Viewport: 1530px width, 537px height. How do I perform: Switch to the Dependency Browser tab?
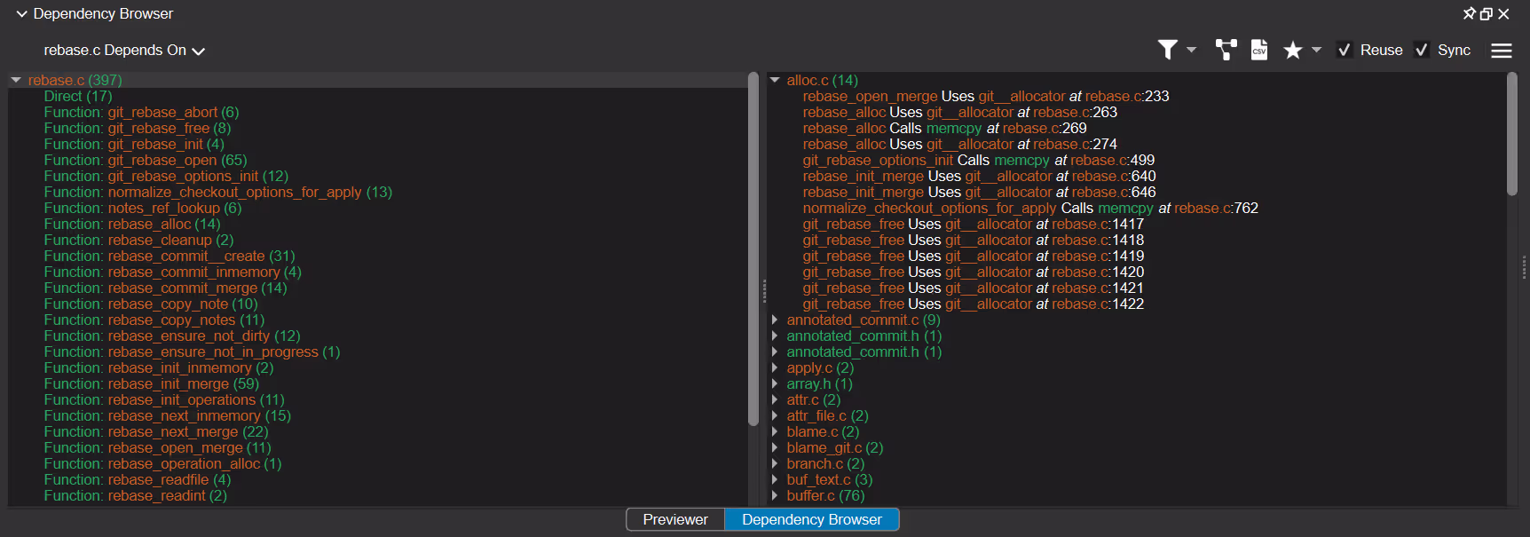812,519
